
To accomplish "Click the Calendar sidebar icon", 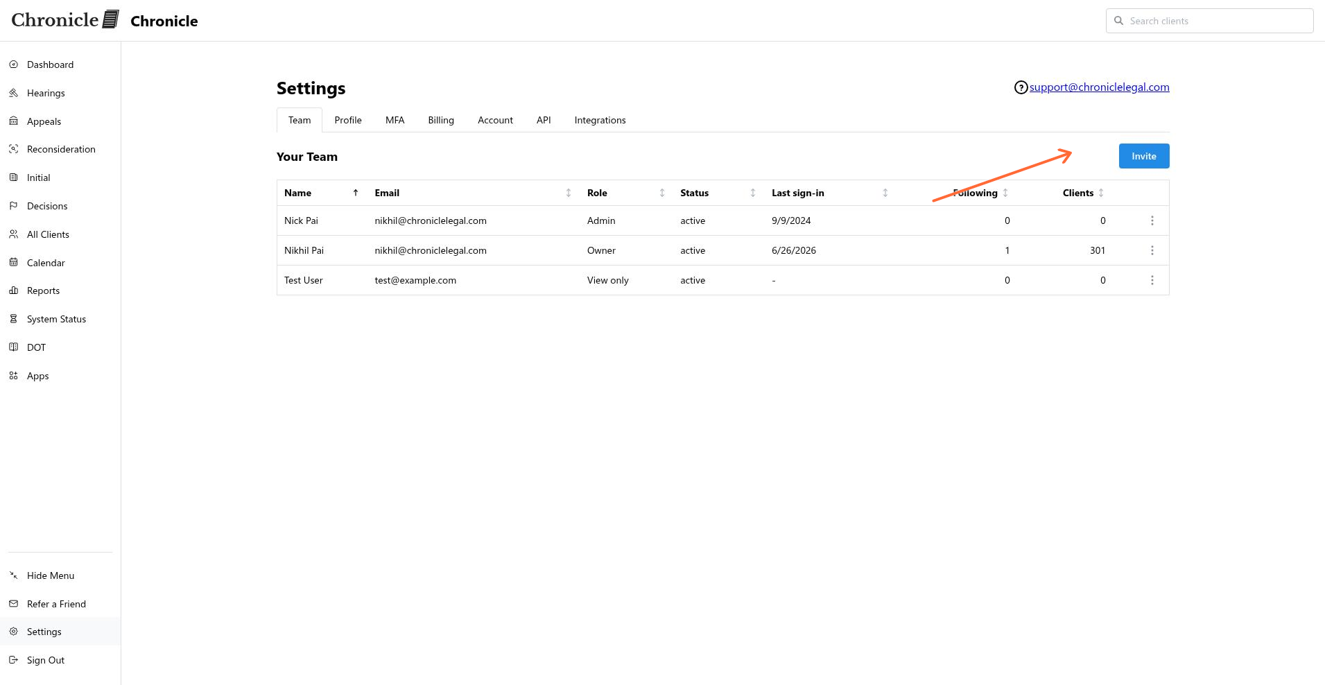I will [x=13, y=263].
